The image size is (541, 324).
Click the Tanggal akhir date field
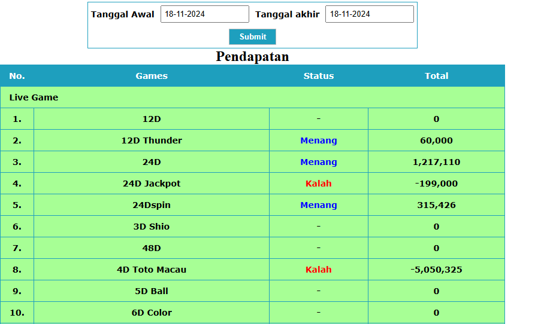tap(370, 14)
